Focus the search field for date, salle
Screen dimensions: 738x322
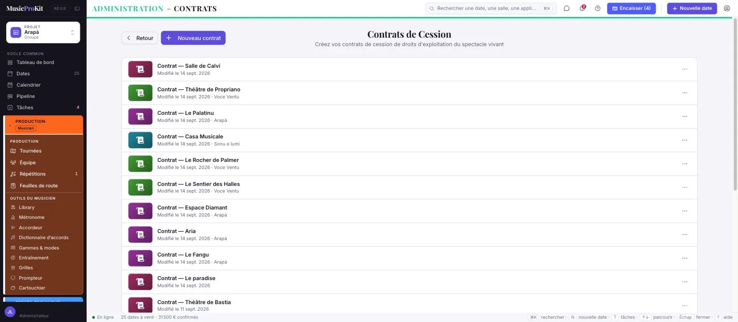[491, 8]
